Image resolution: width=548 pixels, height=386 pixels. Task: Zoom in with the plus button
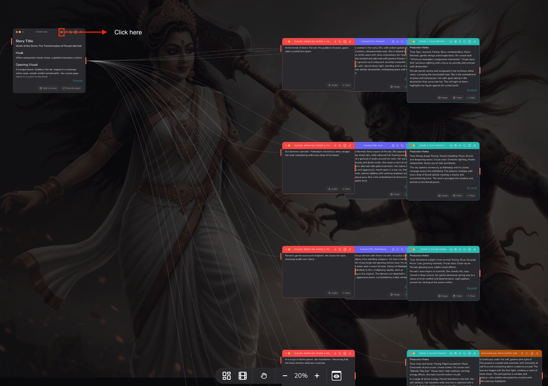pyautogui.click(x=317, y=376)
